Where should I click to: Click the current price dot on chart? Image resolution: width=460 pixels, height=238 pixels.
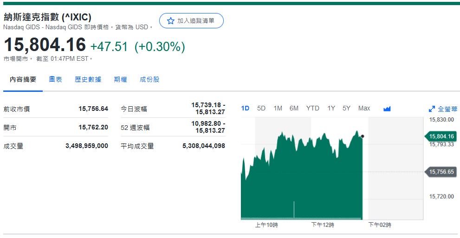[x=362, y=136]
